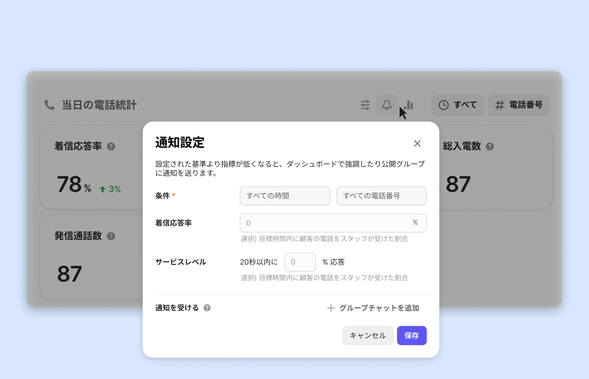
Task: Click the % 応答 text after input
Action: point(333,262)
